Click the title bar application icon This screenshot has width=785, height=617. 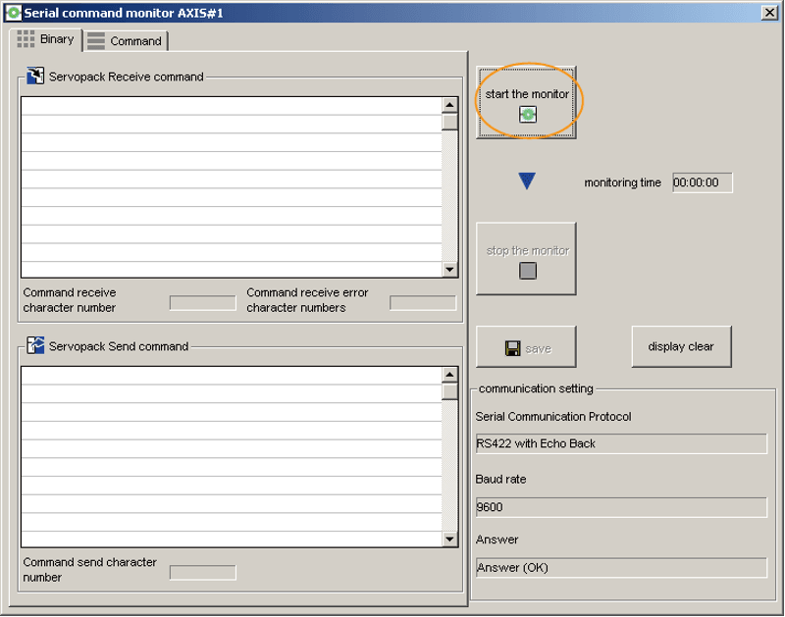point(13,13)
